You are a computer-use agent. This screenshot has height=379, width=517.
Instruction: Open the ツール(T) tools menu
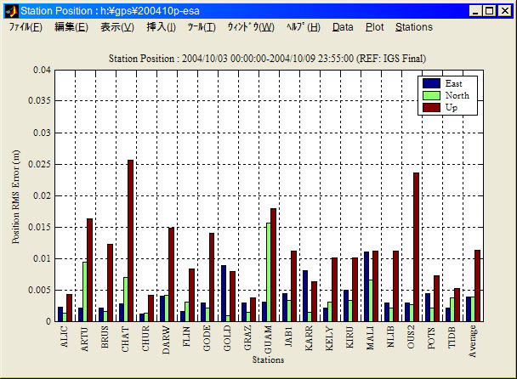coord(202,27)
